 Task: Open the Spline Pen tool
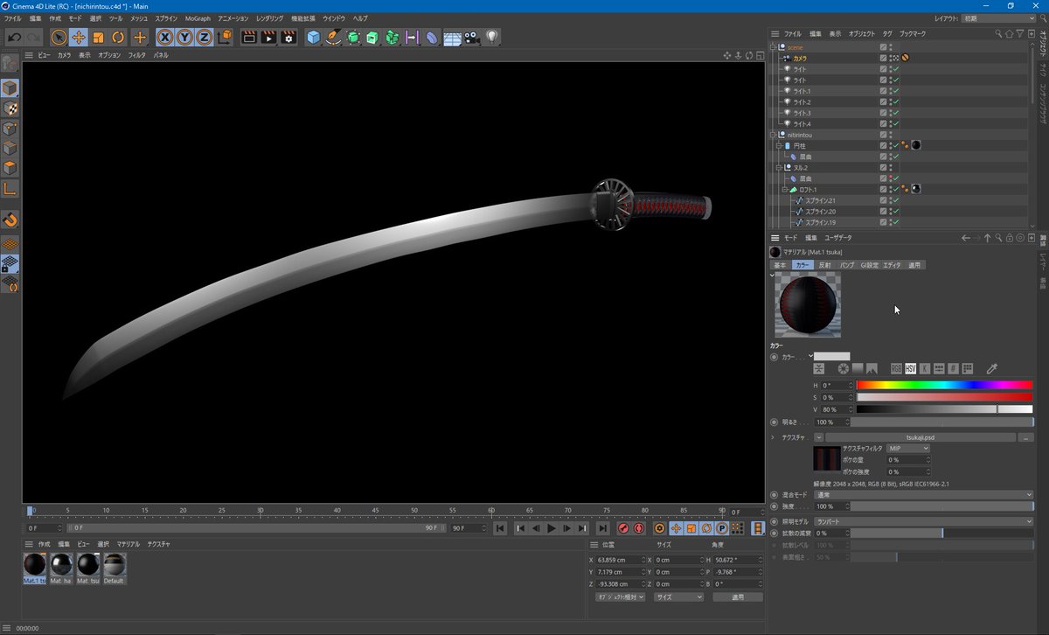coord(333,38)
